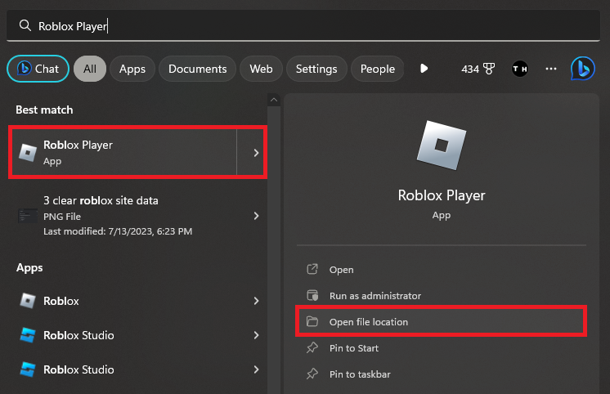Show more filters with the play arrow
610x394 pixels.
pyautogui.click(x=424, y=69)
